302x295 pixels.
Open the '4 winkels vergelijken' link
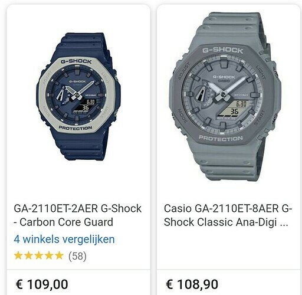point(64,240)
